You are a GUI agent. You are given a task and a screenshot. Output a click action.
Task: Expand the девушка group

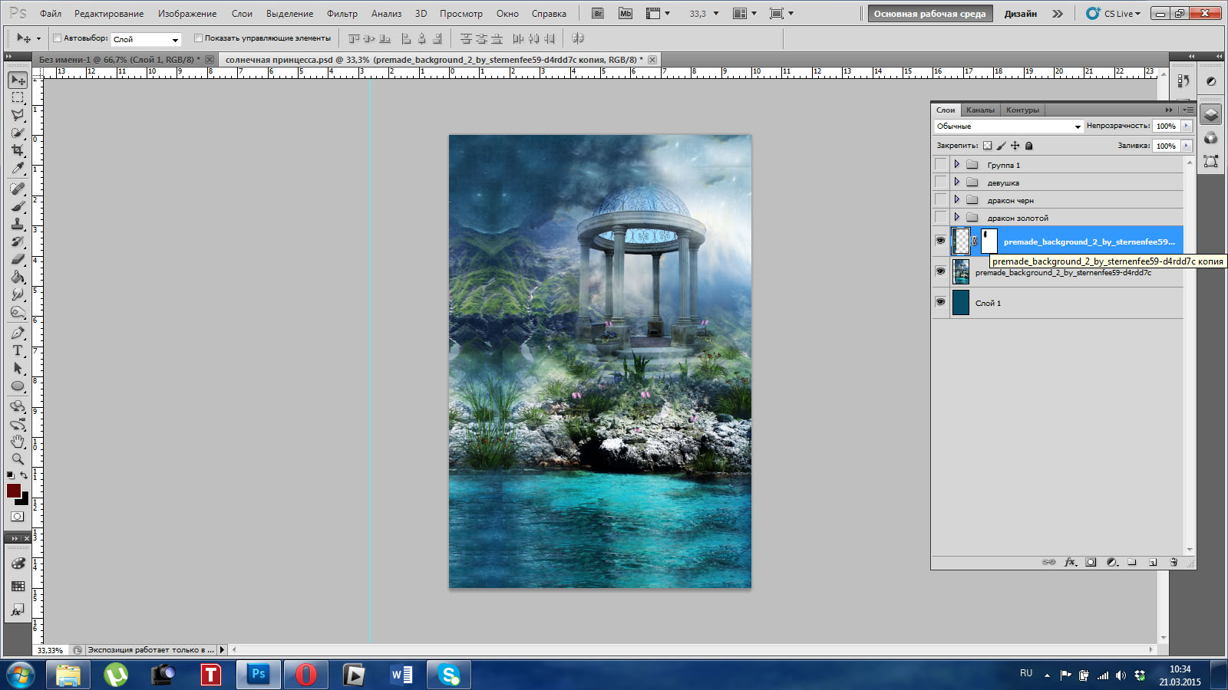click(956, 182)
